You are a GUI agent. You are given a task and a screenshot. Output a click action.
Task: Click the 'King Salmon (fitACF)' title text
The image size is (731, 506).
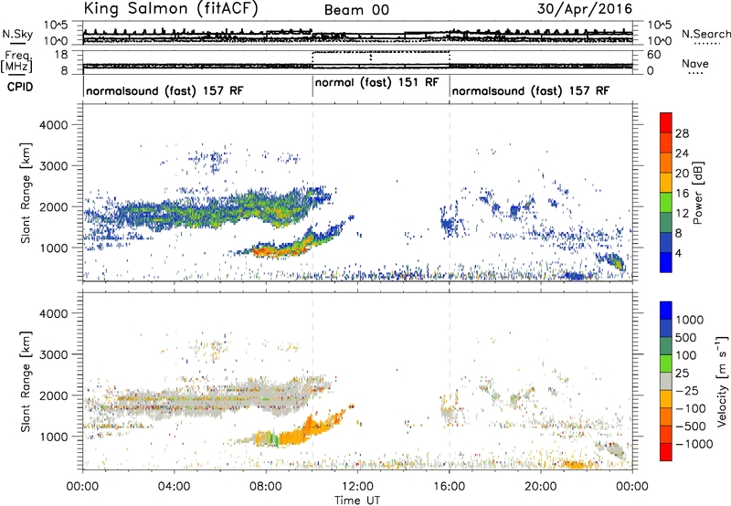(x=171, y=9)
